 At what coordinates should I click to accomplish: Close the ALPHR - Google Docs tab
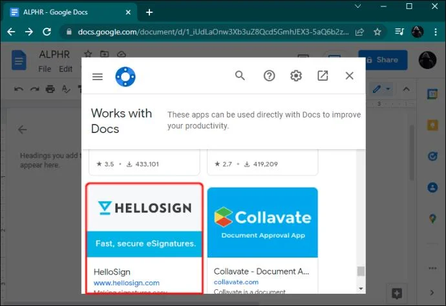pos(128,12)
